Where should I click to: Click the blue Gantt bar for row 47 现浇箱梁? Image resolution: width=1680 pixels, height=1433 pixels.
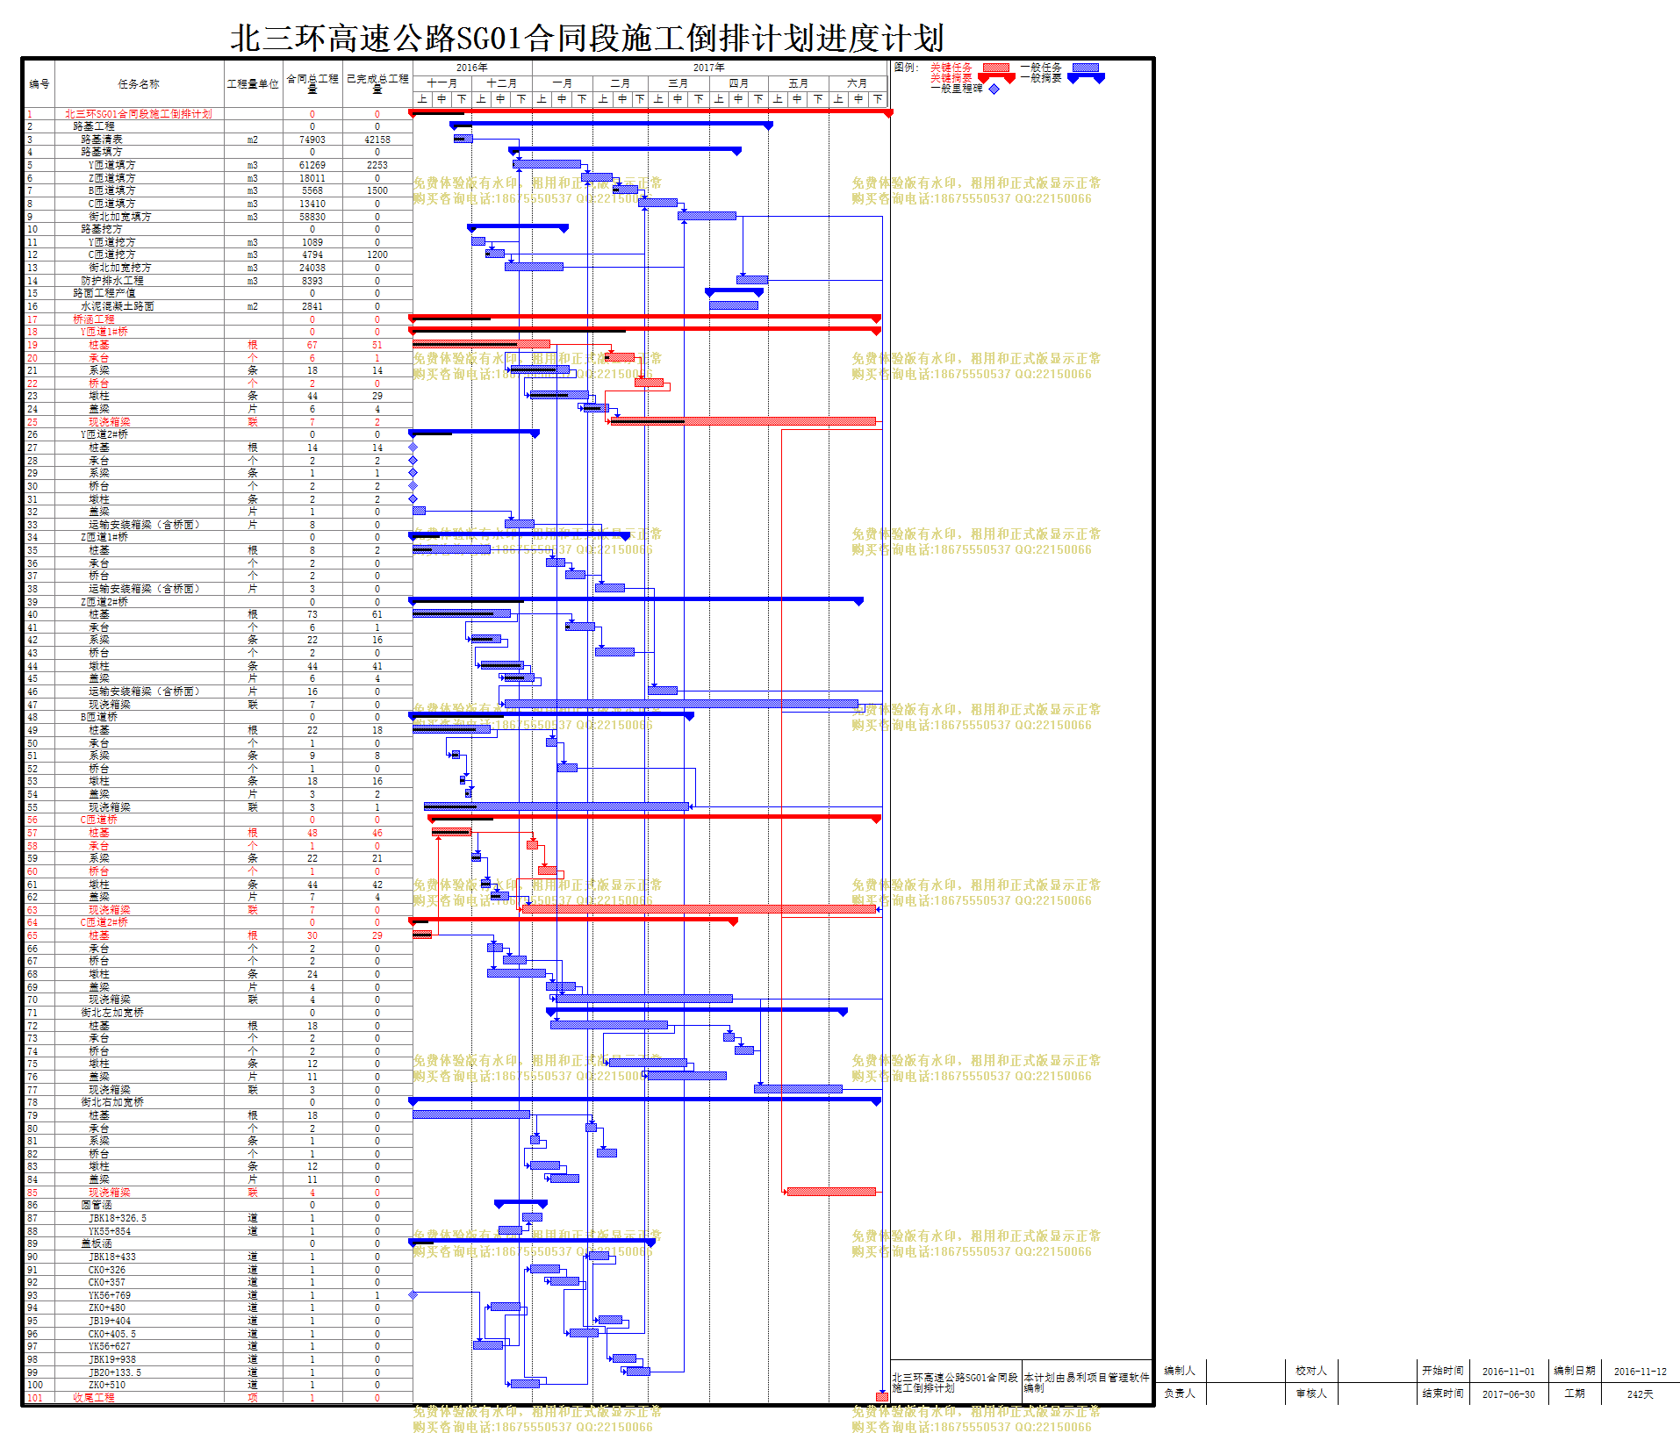click(x=681, y=704)
